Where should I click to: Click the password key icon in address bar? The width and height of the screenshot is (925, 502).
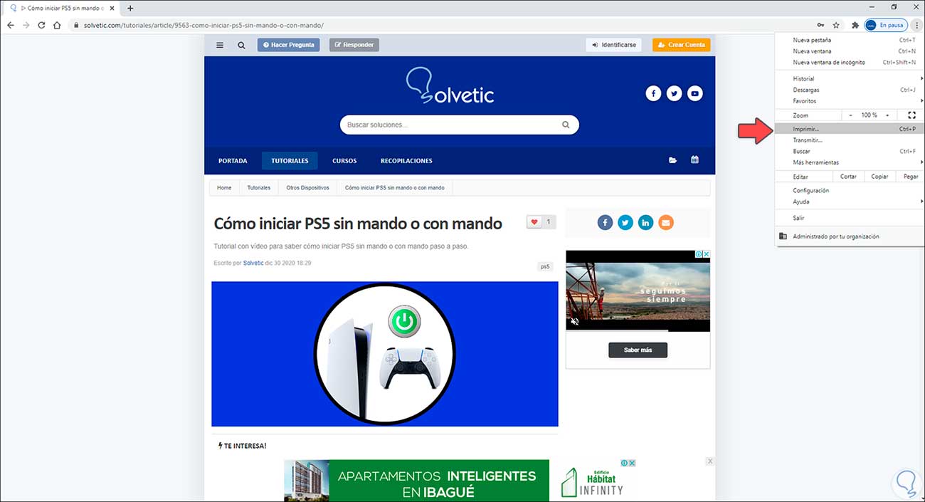click(x=821, y=25)
